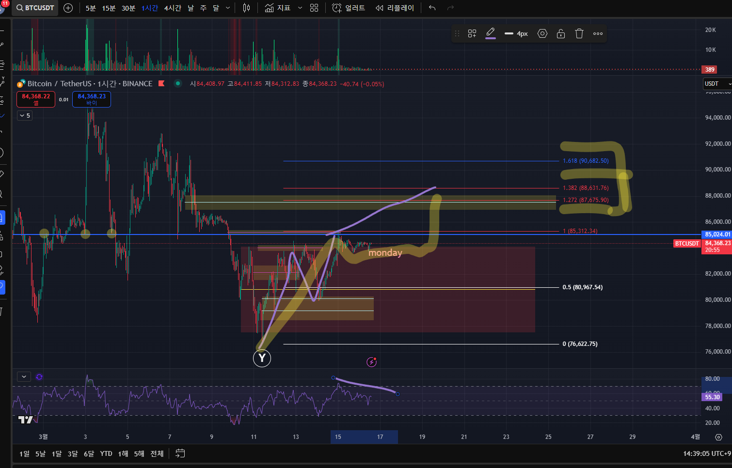Open the pencil line color picker
The height and width of the screenshot is (468, 732).
click(x=491, y=33)
